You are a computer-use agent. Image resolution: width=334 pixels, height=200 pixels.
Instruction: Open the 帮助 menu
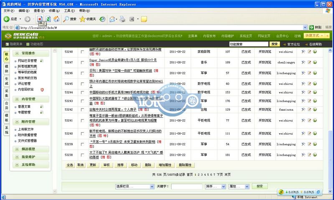click(85, 11)
